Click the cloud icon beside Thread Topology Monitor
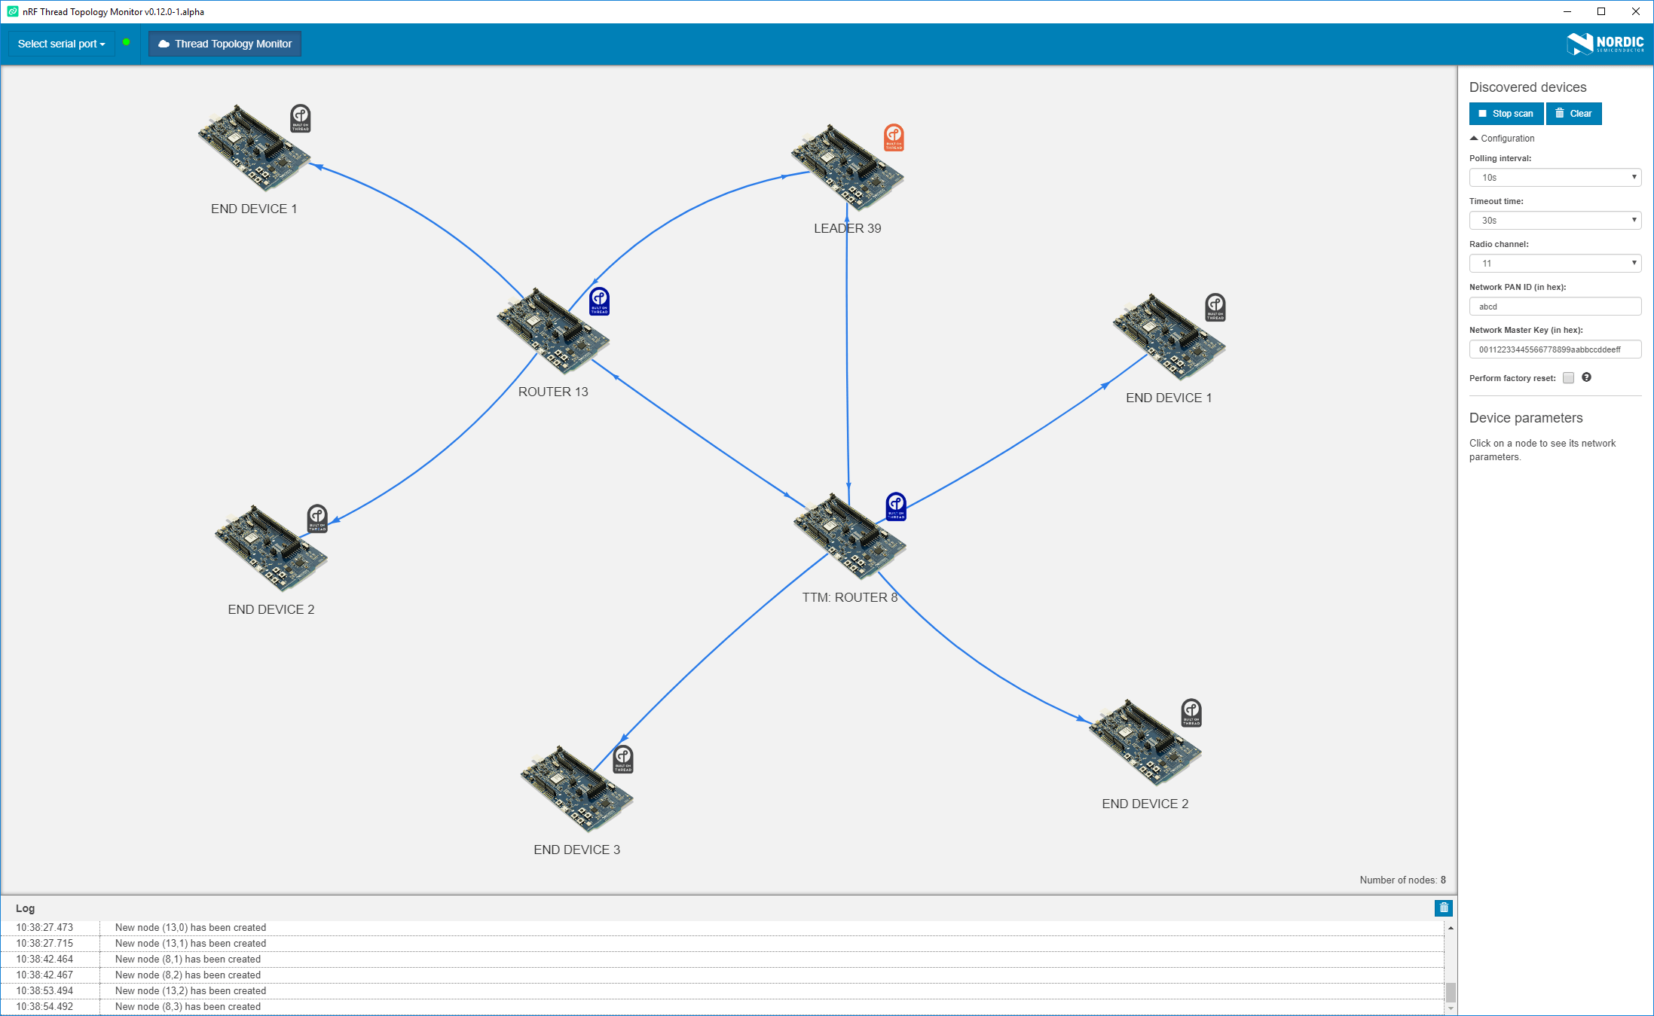This screenshot has width=1654, height=1016. tap(164, 44)
